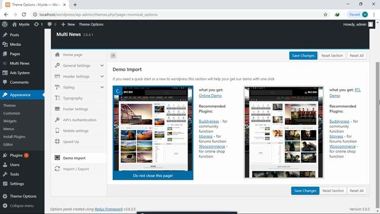The width and height of the screenshot is (380, 214).
Task: Open Widgets submenu item
Action: pos(10,121)
